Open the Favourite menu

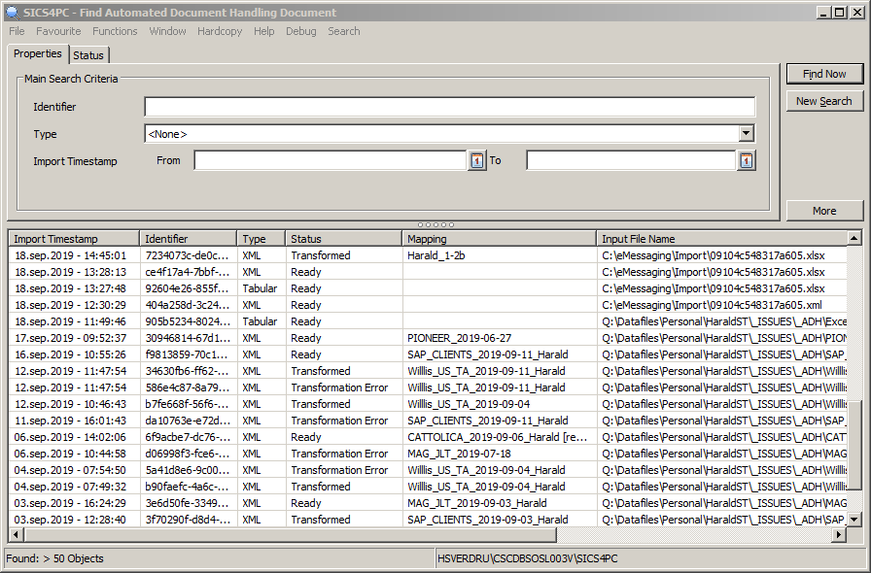click(x=58, y=31)
